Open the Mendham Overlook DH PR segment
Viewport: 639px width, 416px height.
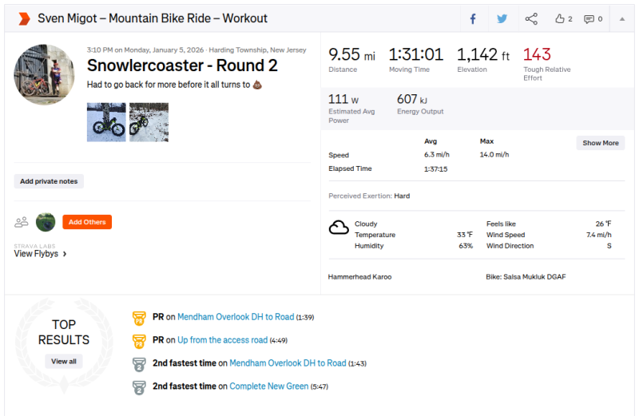click(x=235, y=317)
